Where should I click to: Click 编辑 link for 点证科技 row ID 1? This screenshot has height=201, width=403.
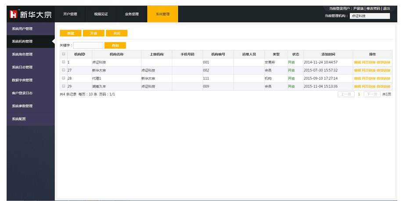pyautogui.click(x=357, y=62)
